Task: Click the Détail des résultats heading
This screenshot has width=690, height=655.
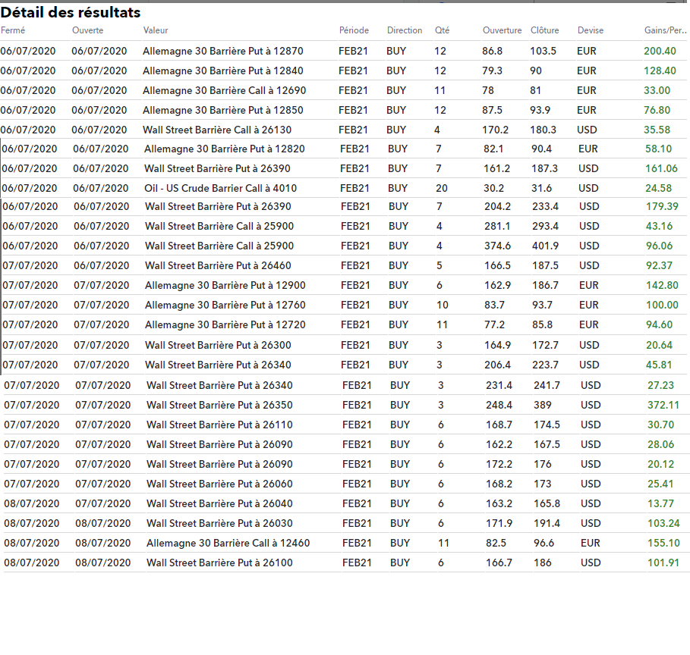Action: 71,12
